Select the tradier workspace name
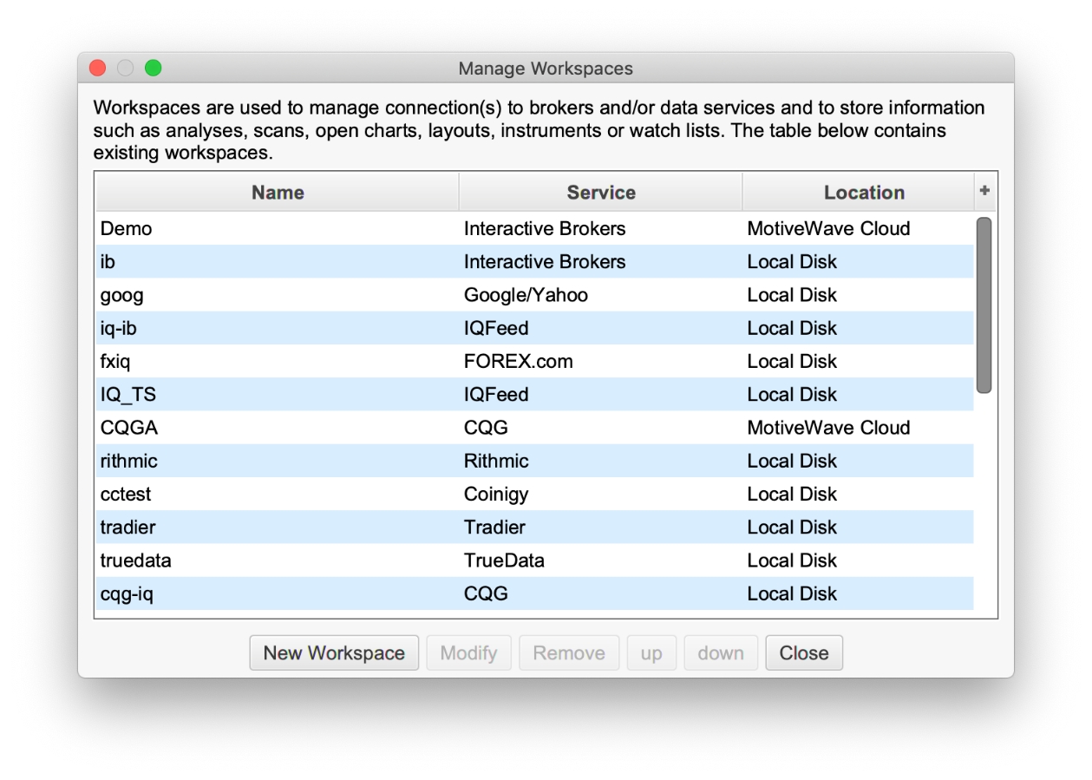The width and height of the screenshot is (1092, 780). 128,527
